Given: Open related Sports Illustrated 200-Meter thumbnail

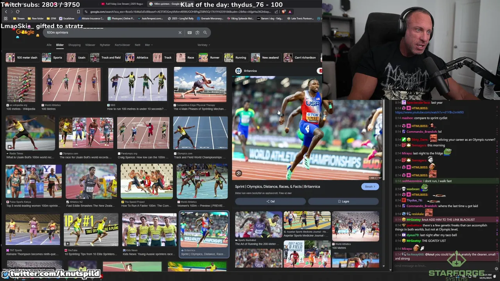Looking at the screenshot, I should click(x=258, y=224).
